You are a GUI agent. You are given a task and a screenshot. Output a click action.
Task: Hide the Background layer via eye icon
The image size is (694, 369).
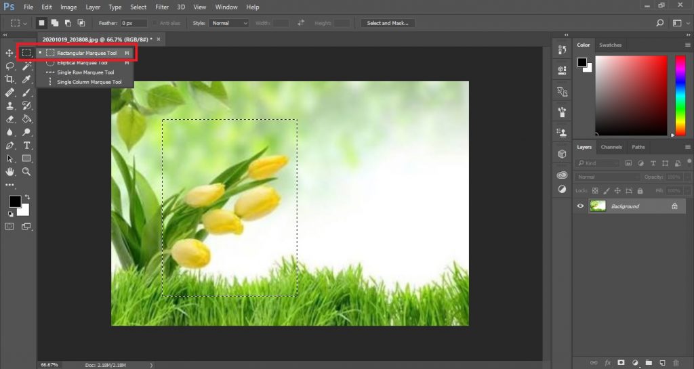tap(580, 206)
